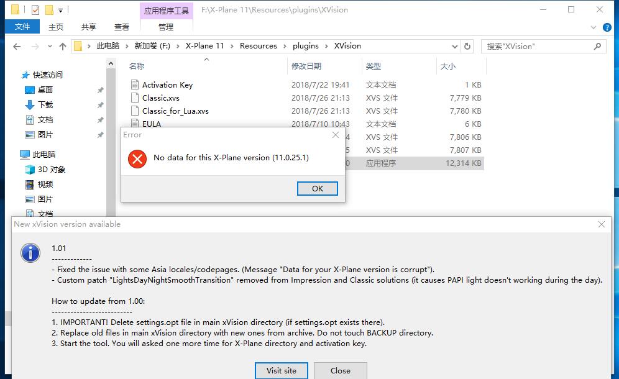Open 文档 in quick access

coord(45,120)
